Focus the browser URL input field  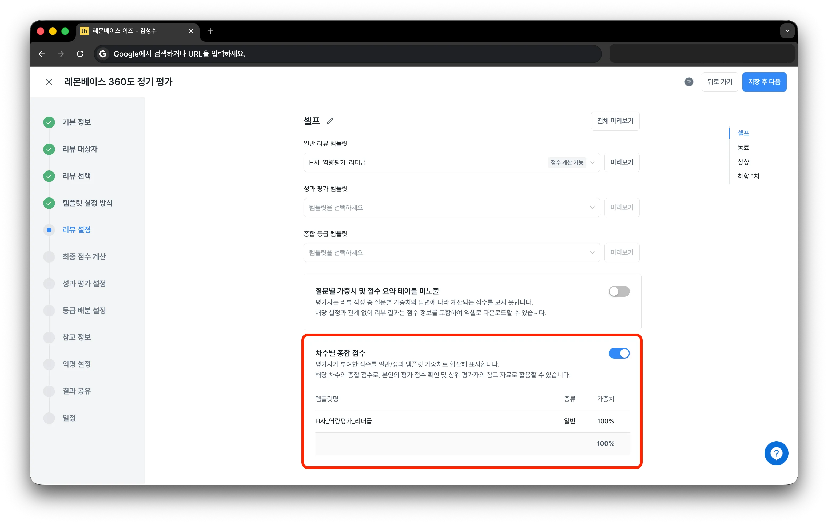(x=347, y=54)
